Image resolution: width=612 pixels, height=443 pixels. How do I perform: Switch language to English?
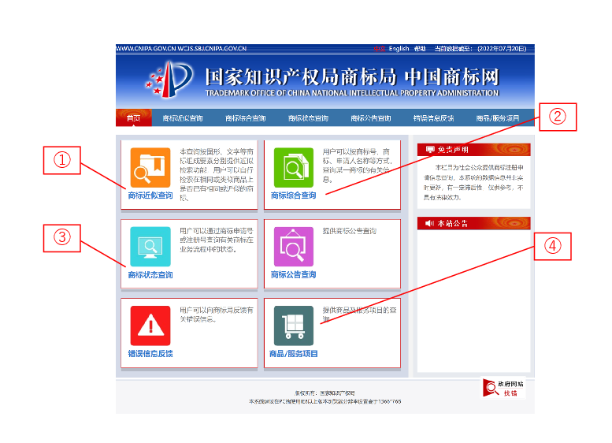click(x=399, y=48)
